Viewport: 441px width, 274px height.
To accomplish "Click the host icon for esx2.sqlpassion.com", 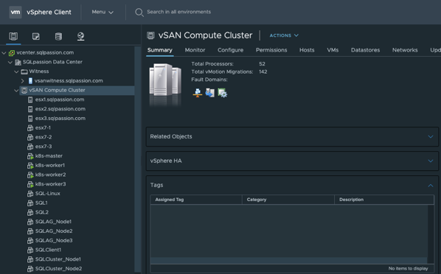I will pyautogui.click(x=30, y=109).
